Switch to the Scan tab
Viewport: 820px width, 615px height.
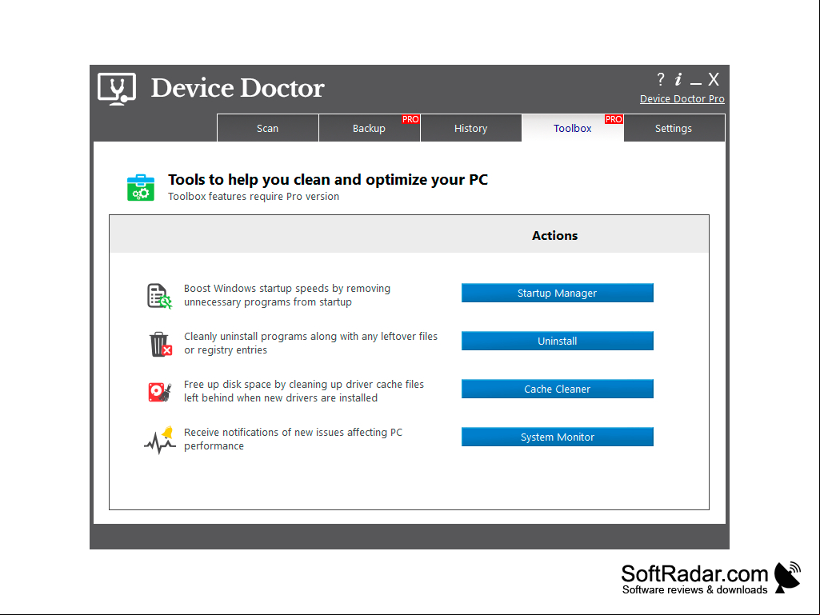268,128
